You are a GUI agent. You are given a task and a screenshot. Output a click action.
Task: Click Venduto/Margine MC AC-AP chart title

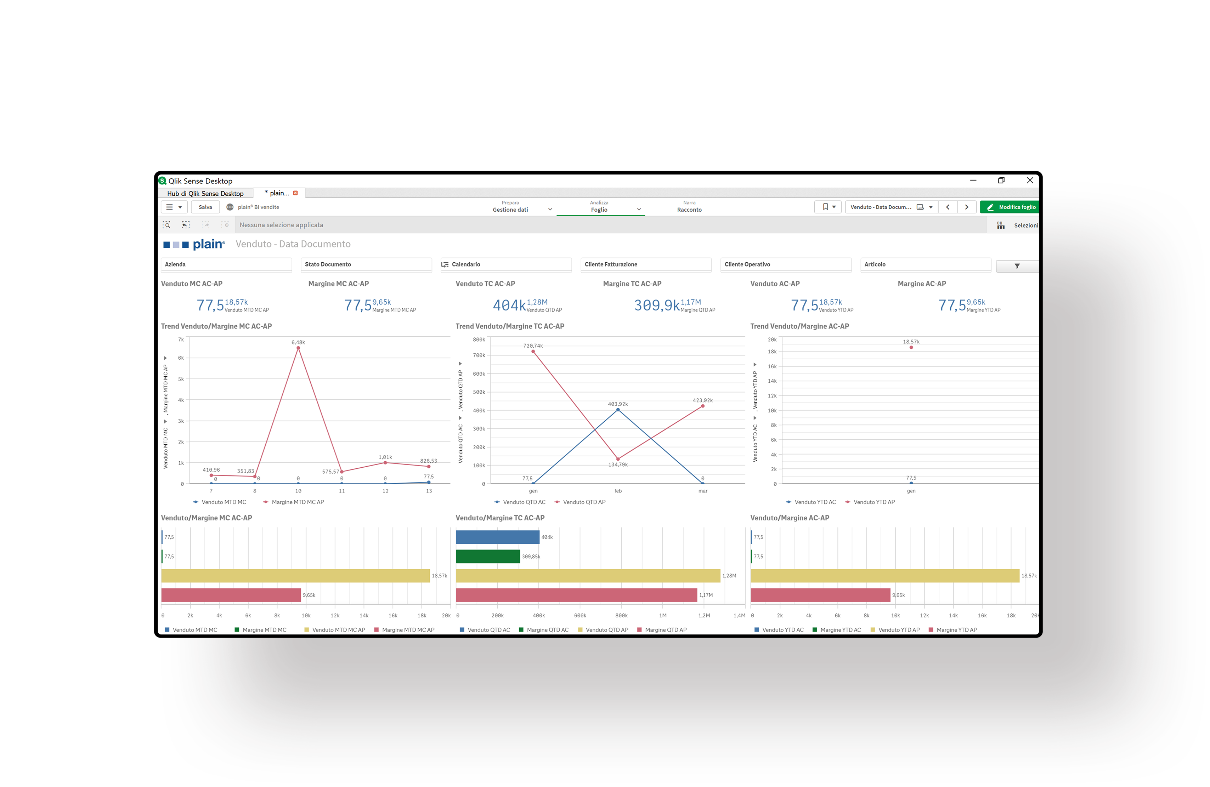[207, 518]
